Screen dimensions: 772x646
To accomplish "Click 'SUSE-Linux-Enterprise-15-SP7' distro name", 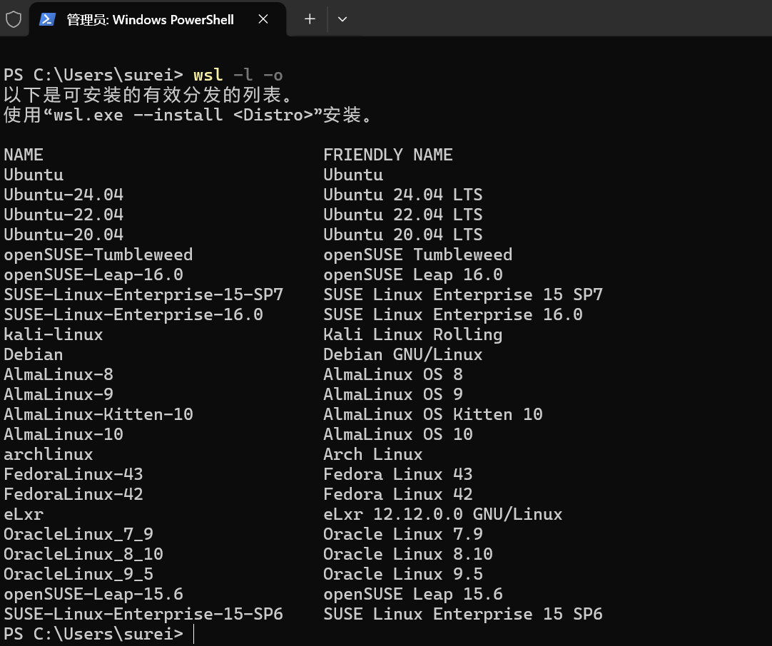I will click(143, 294).
